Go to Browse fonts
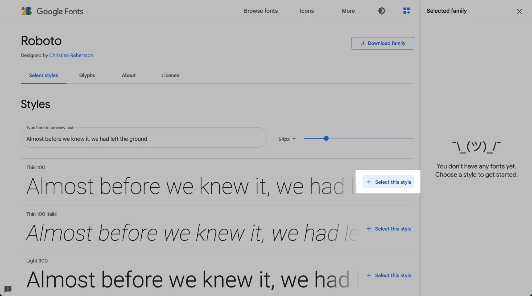Image resolution: width=532 pixels, height=296 pixels. [261, 11]
